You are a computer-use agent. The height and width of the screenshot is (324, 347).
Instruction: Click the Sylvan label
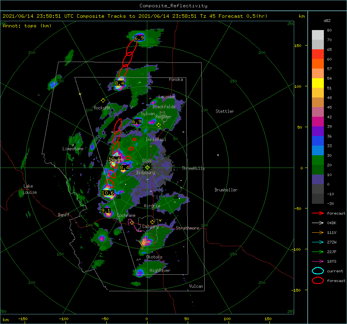pos(148,114)
